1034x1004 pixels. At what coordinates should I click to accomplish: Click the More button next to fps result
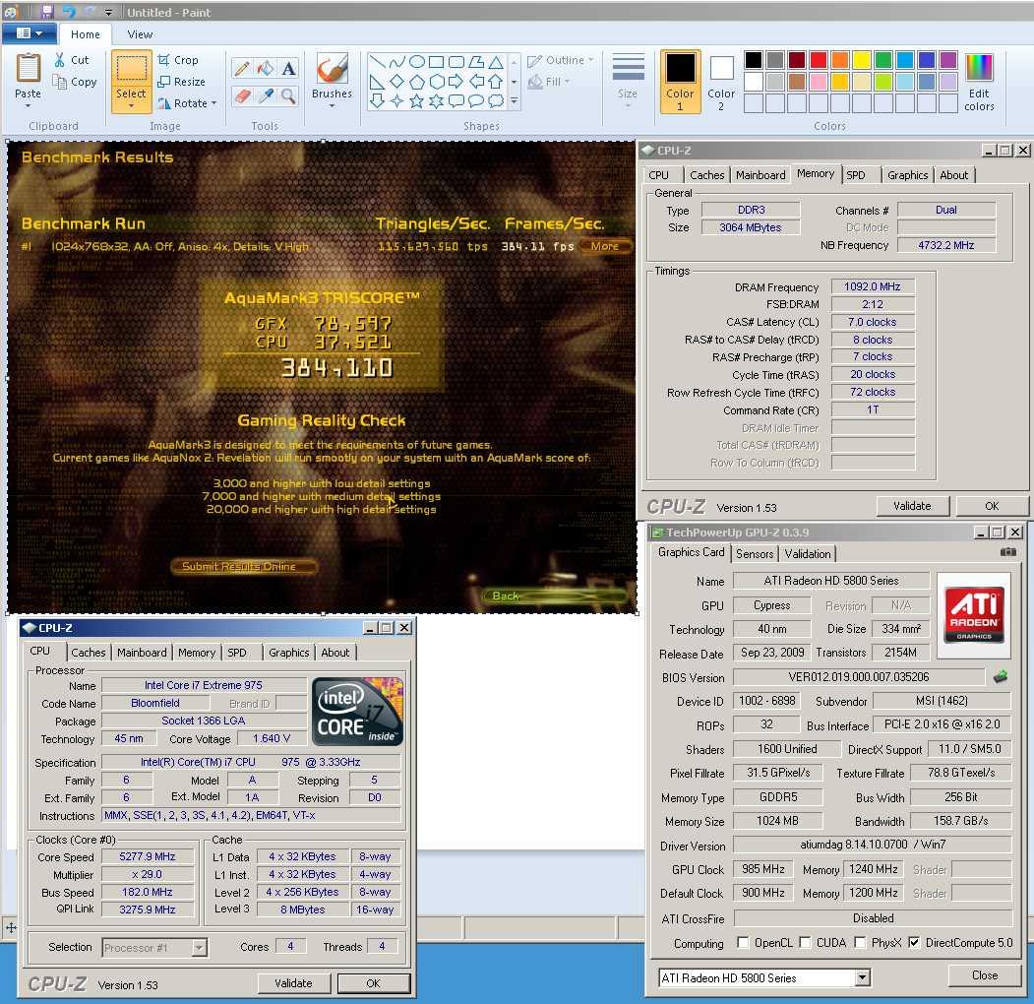(605, 246)
